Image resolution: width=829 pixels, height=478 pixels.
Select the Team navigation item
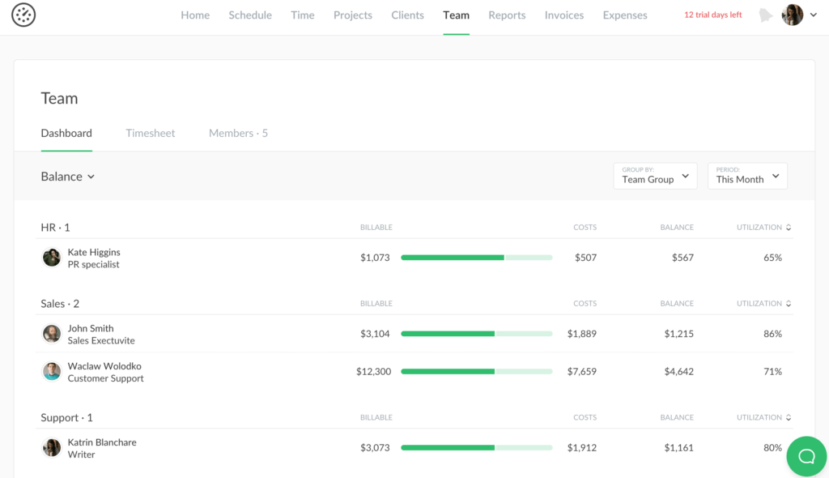coord(457,15)
